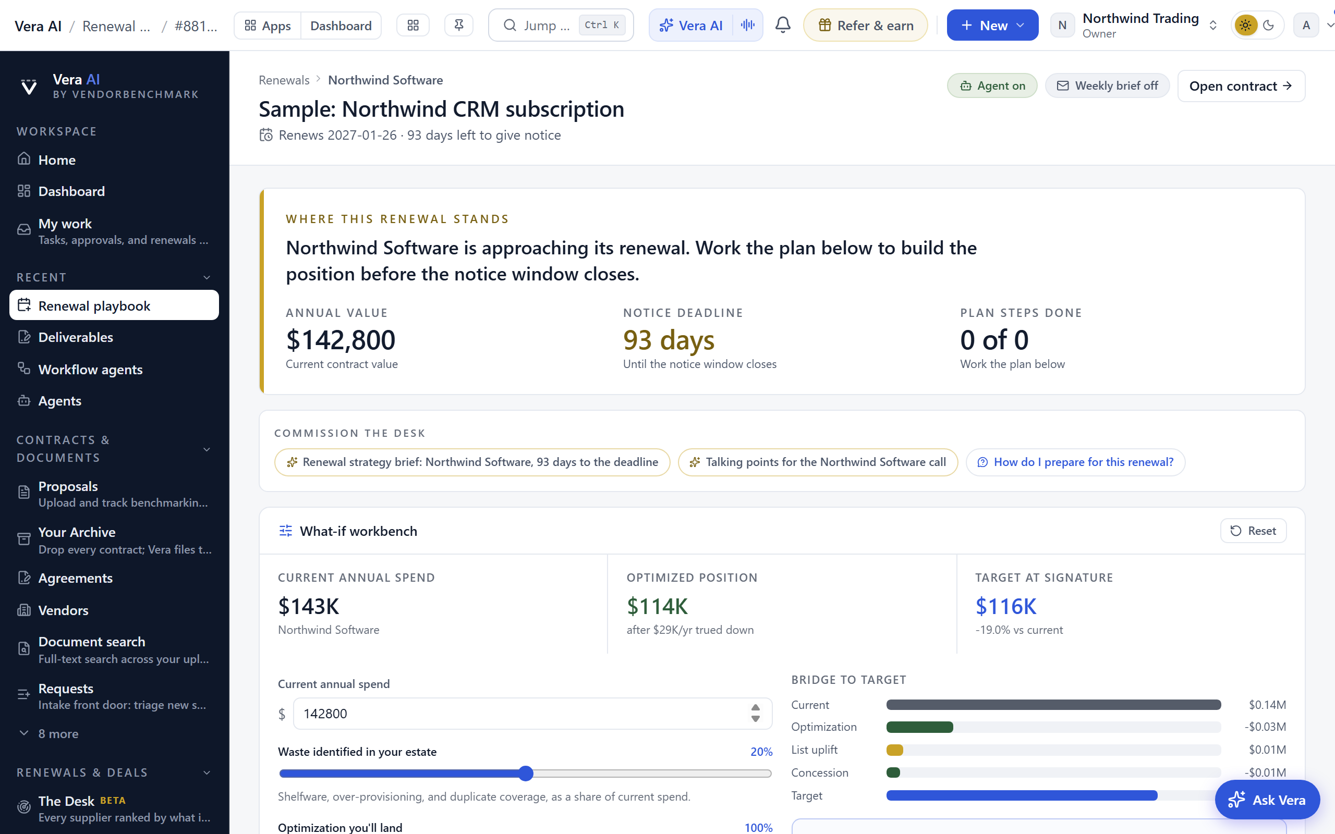Click Talking points for the Northwind call chip

(x=818, y=462)
